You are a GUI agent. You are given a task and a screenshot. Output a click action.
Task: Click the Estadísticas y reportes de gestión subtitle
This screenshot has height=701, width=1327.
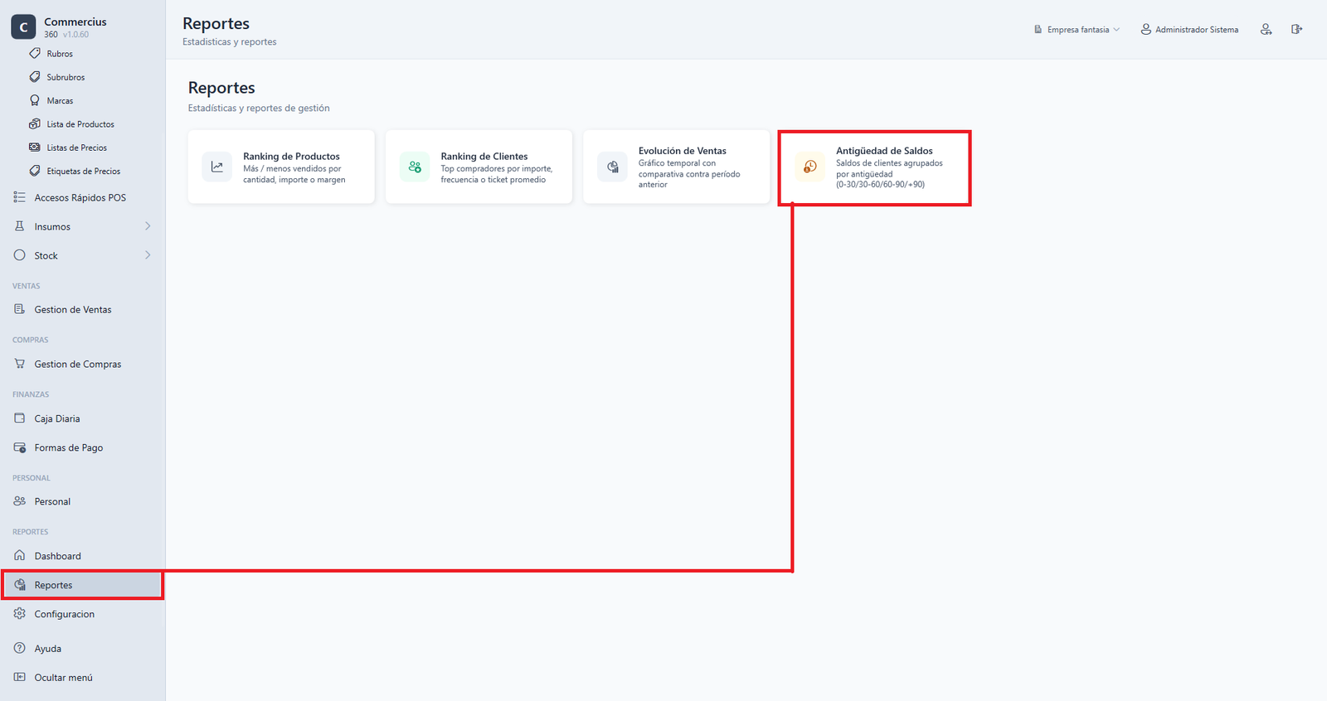tap(259, 108)
